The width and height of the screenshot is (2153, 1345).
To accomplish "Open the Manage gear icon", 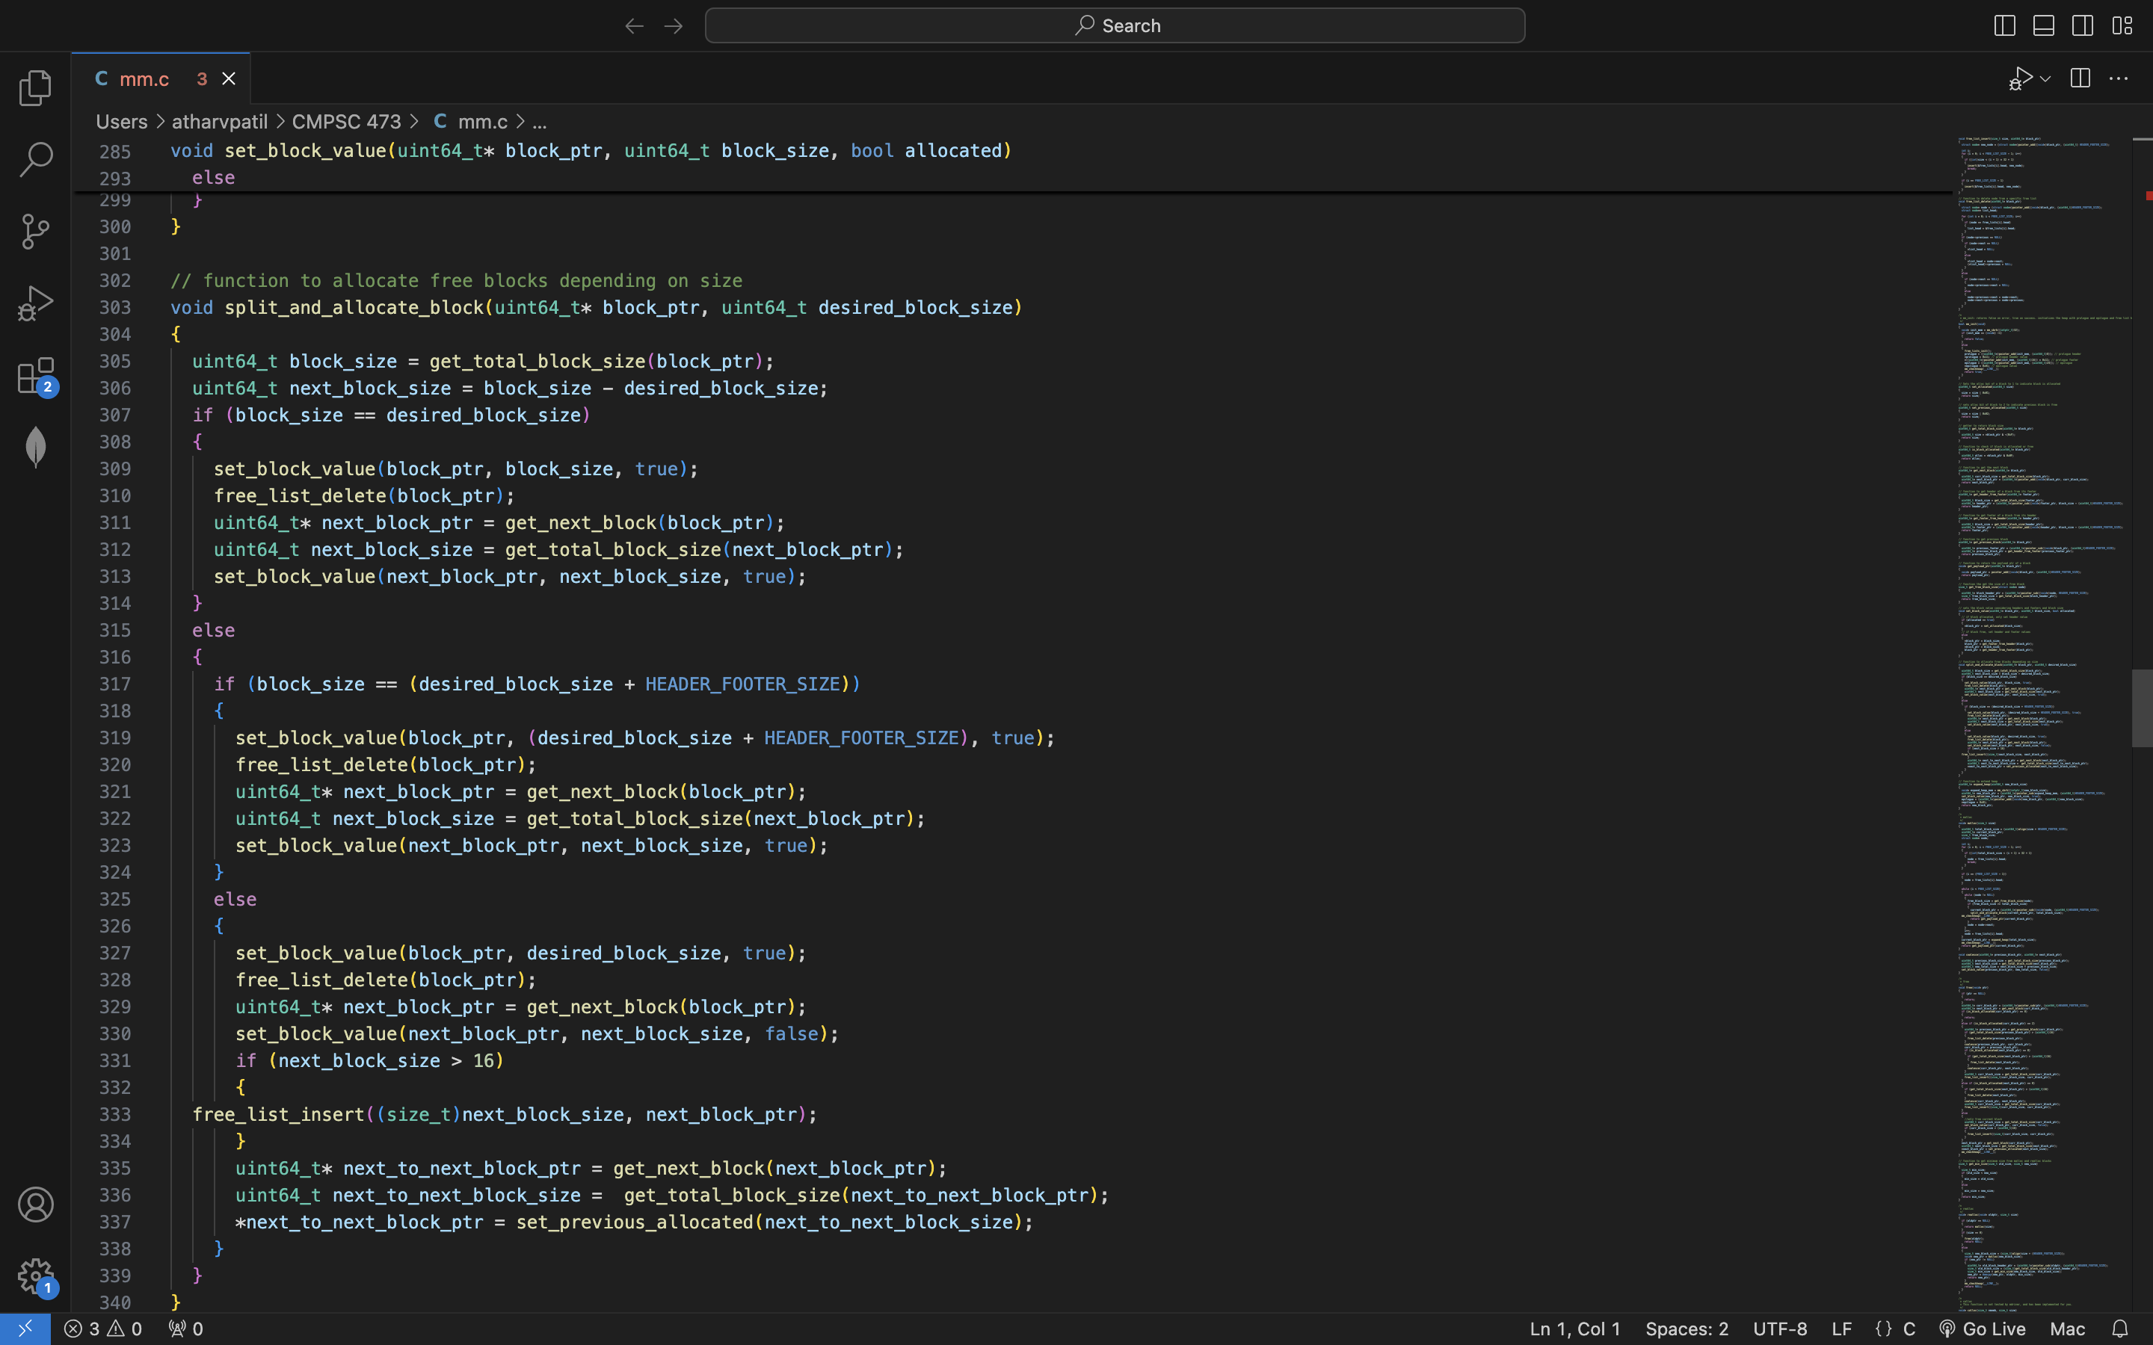I will tap(36, 1276).
